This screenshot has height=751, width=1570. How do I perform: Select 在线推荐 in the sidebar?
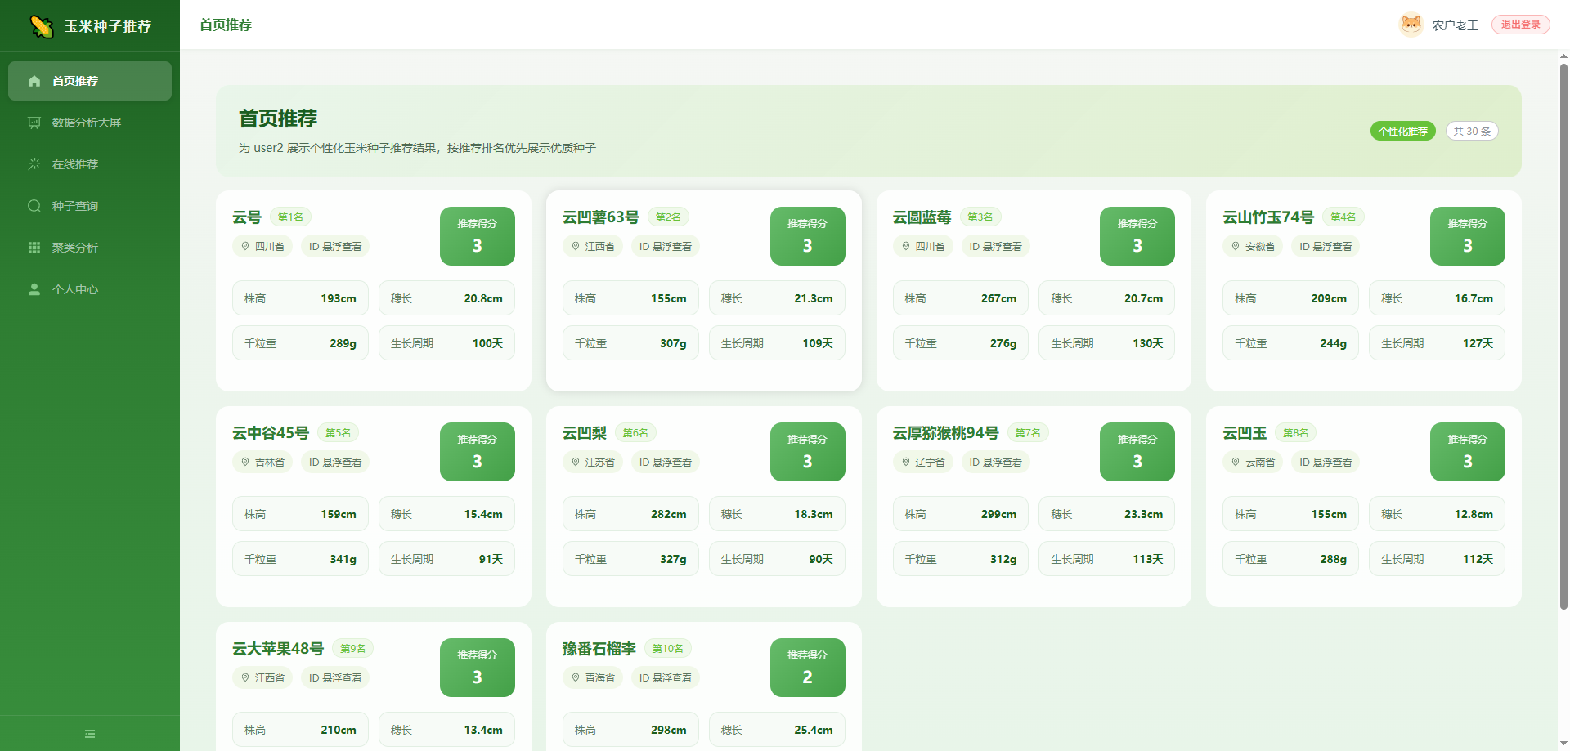click(90, 164)
